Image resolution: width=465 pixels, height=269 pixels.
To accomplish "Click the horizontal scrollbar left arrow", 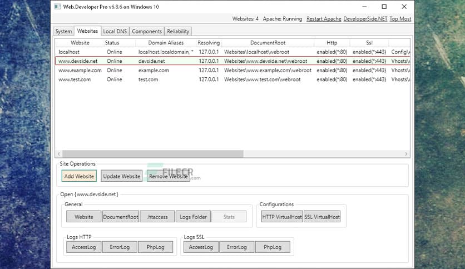I will 59,154.
